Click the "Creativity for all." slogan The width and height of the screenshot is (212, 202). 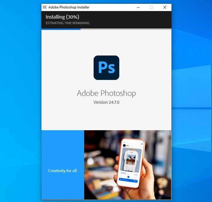(x=63, y=171)
